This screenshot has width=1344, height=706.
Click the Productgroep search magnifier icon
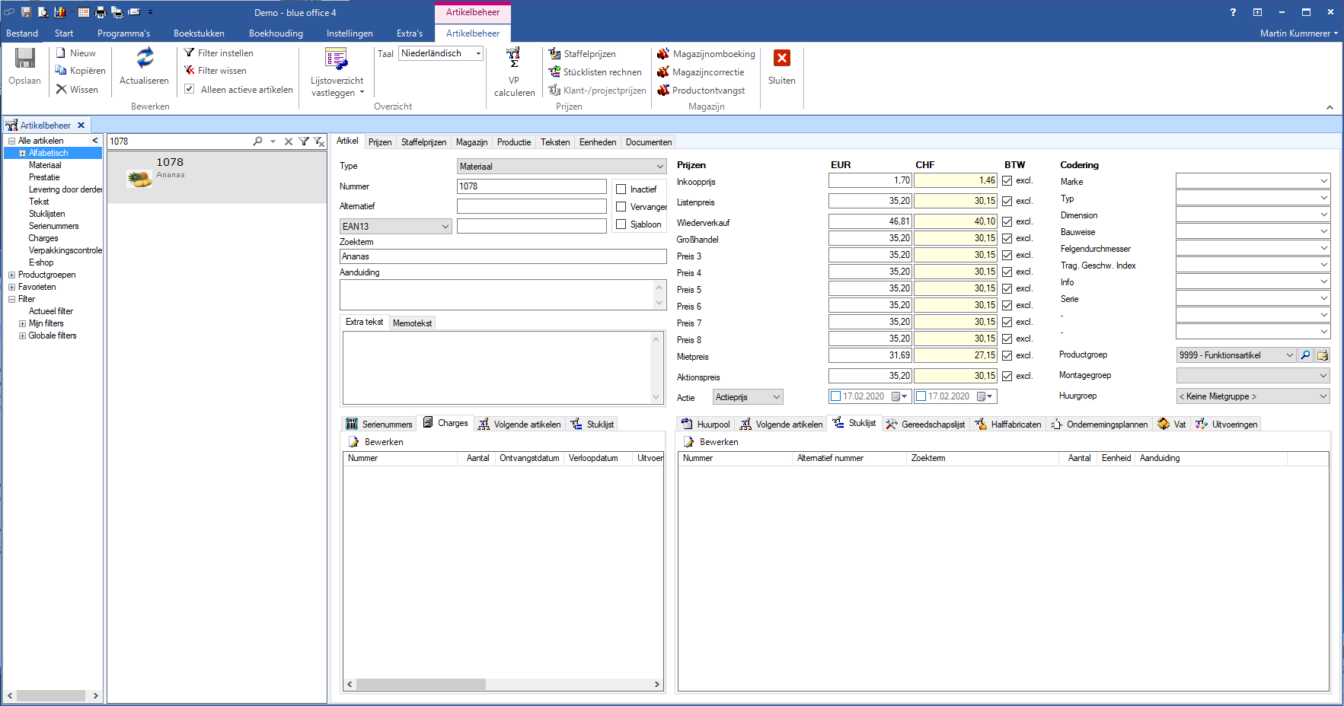(x=1305, y=355)
